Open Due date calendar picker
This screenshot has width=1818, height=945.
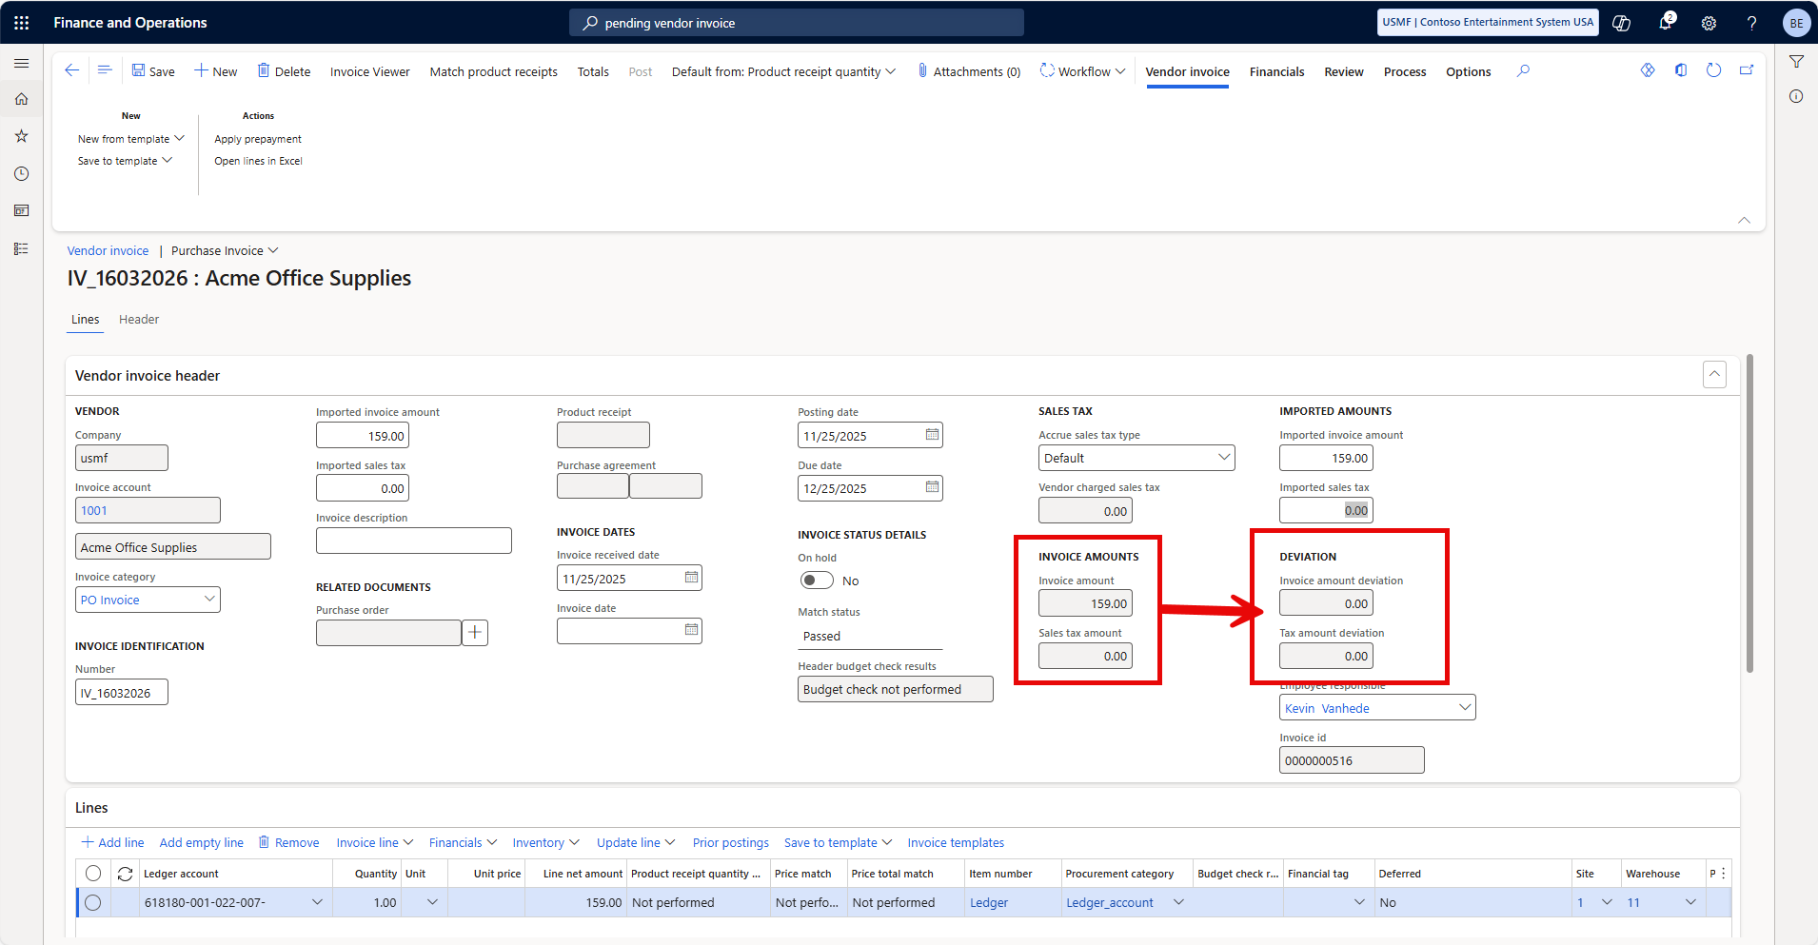932,487
